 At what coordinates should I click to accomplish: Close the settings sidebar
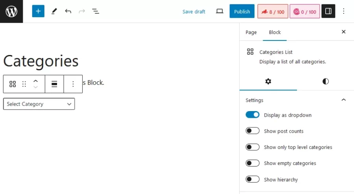pos(344,32)
